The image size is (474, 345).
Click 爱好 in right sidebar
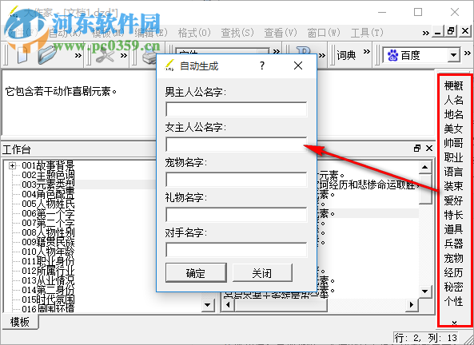click(x=453, y=200)
